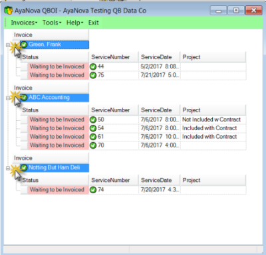Collapse the Green, Frank invoice group
The width and height of the screenshot is (266, 255).
8,45
